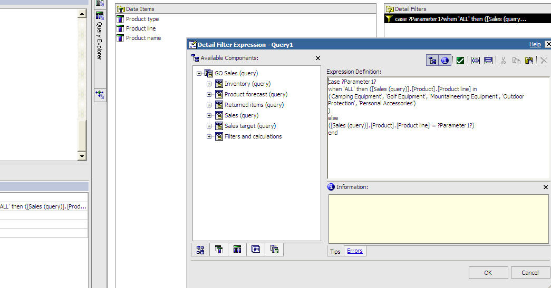Select the Product line data item
This screenshot has height=288, width=551.
click(141, 28)
